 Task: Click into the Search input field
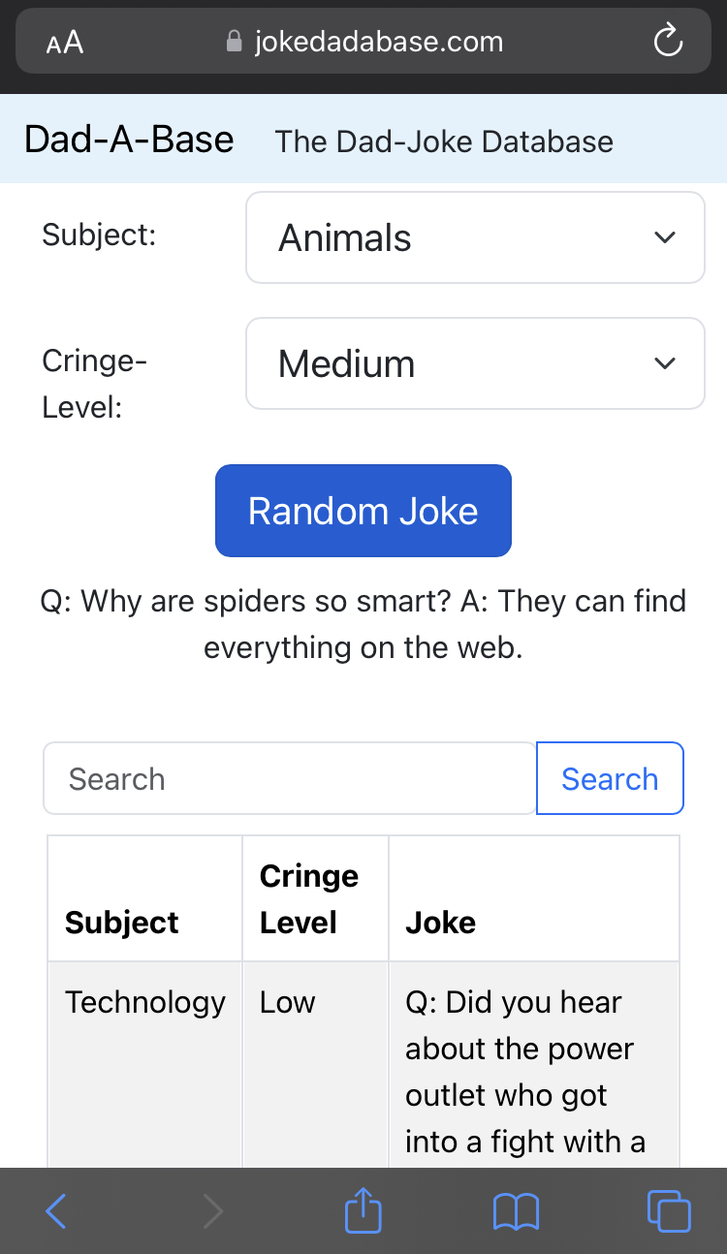click(x=289, y=778)
